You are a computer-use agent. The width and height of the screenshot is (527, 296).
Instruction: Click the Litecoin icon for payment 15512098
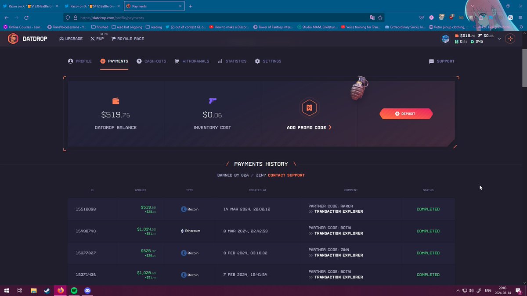point(184,209)
